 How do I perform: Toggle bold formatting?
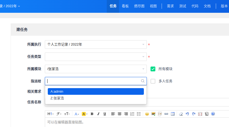click(92, 114)
